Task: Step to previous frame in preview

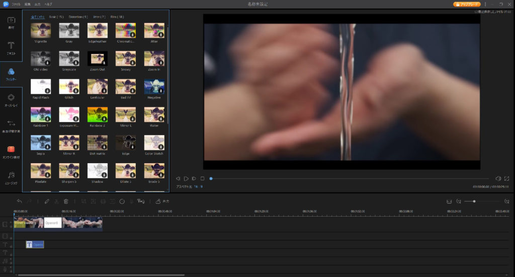Action: coord(178,179)
